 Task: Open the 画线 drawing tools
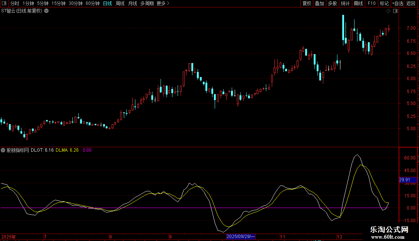pyautogui.click(x=358, y=3)
